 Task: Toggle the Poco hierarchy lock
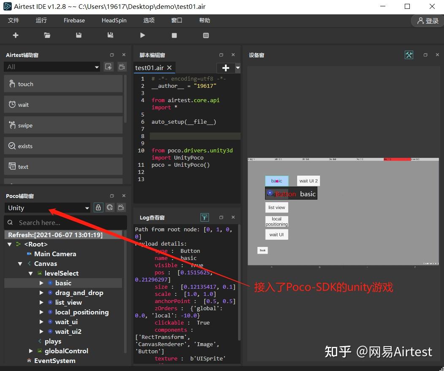(x=97, y=208)
